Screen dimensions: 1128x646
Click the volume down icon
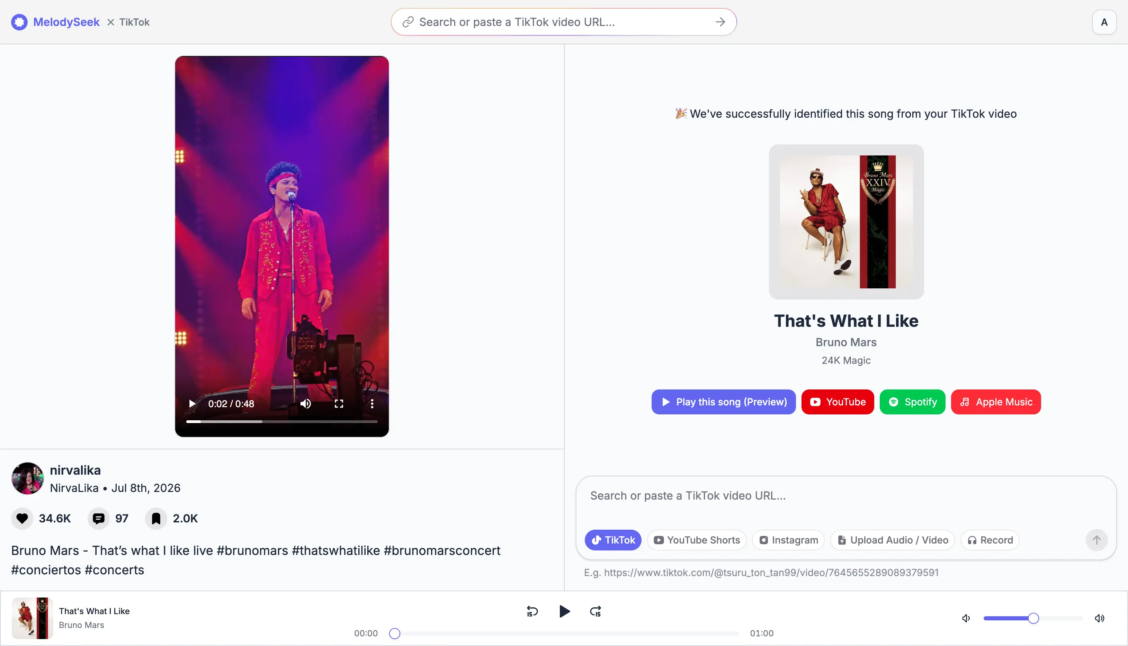(966, 618)
